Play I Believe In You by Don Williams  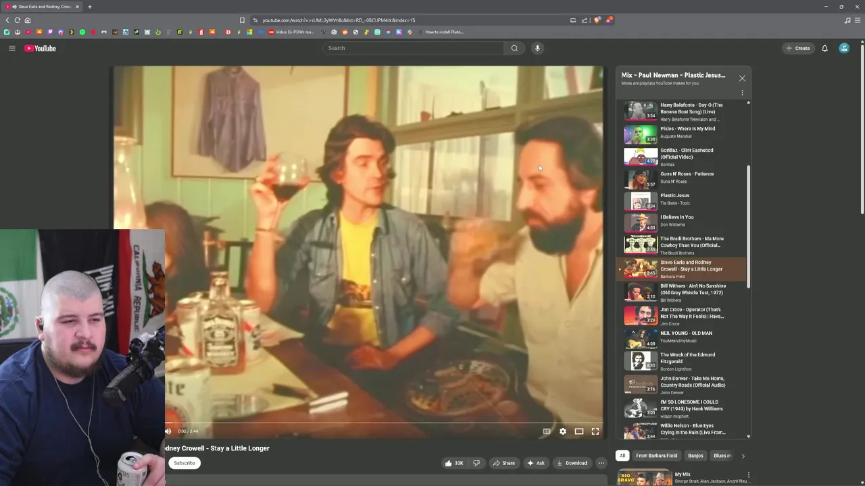pos(682,222)
